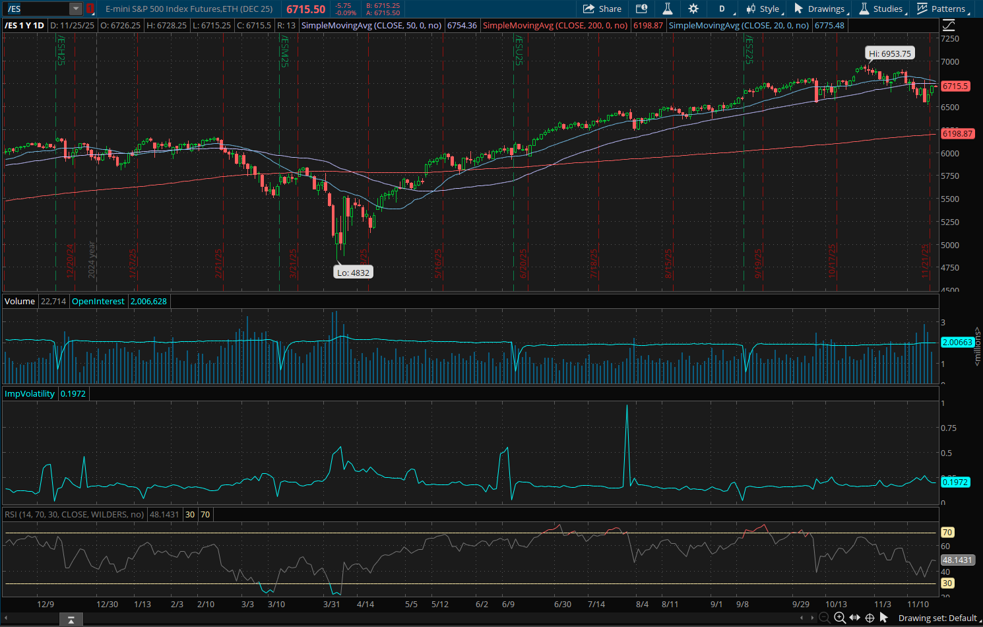Select the Share icon in the toolbar
This screenshot has width=983, height=627.
coord(602,9)
